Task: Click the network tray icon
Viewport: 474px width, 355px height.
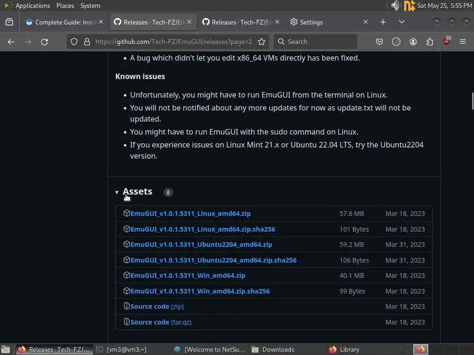Action: click(409, 6)
